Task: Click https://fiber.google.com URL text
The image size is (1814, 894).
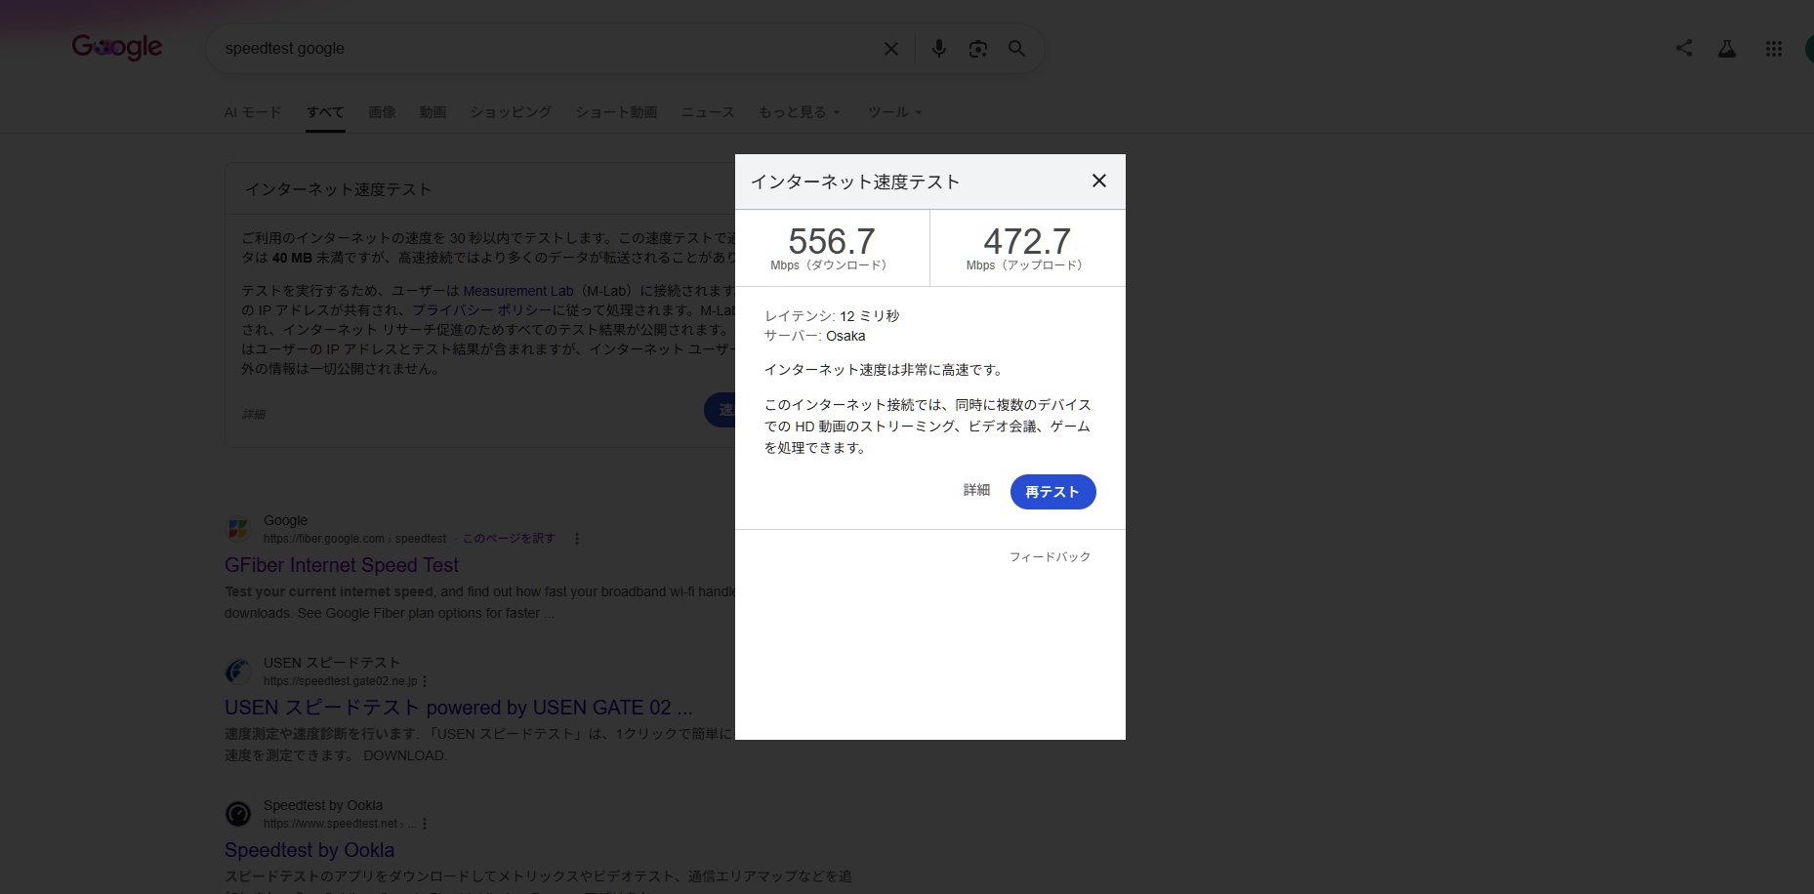Action: click(324, 539)
